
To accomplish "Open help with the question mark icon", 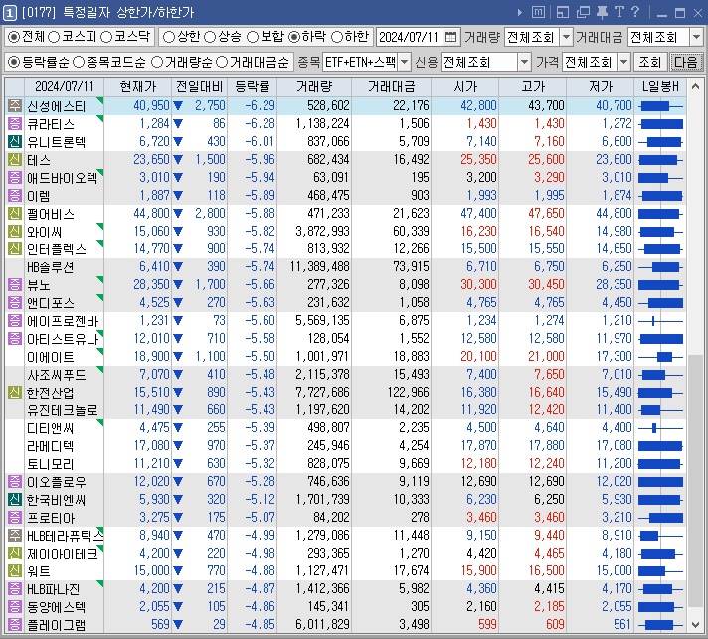I will (x=635, y=12).
